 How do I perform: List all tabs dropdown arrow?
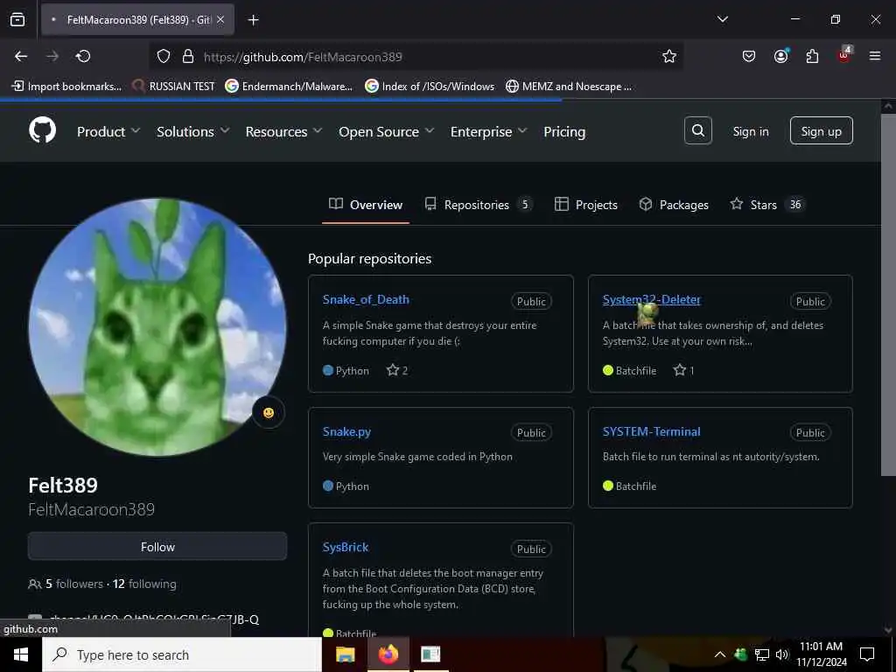tap(723, 19)
